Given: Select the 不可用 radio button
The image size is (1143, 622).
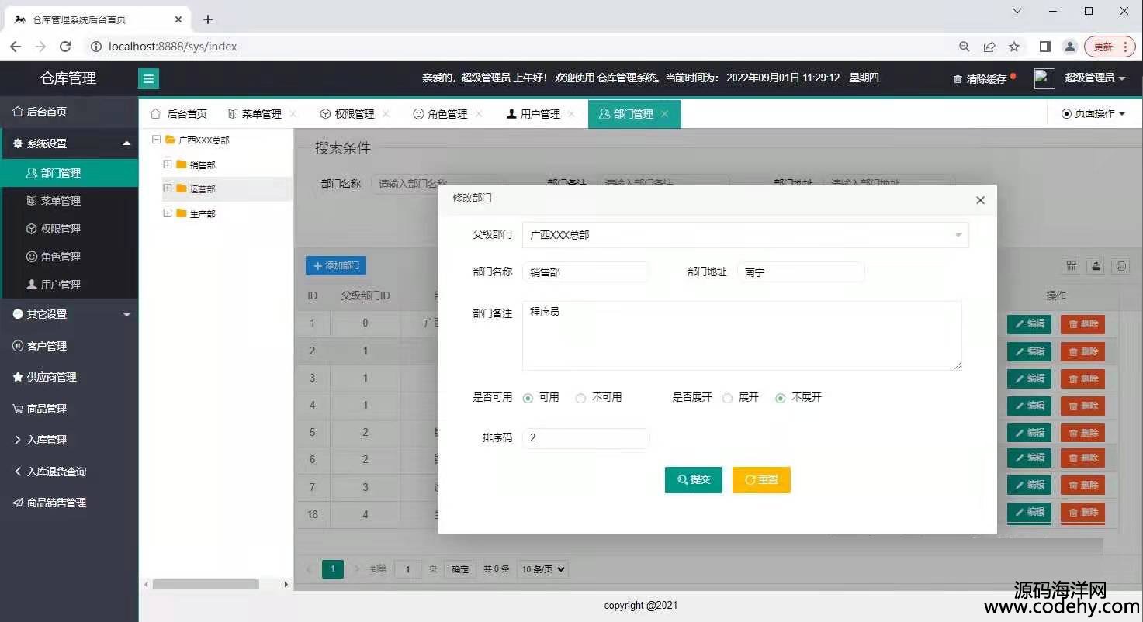Looking at the screenshot, I should click(580, 398).
